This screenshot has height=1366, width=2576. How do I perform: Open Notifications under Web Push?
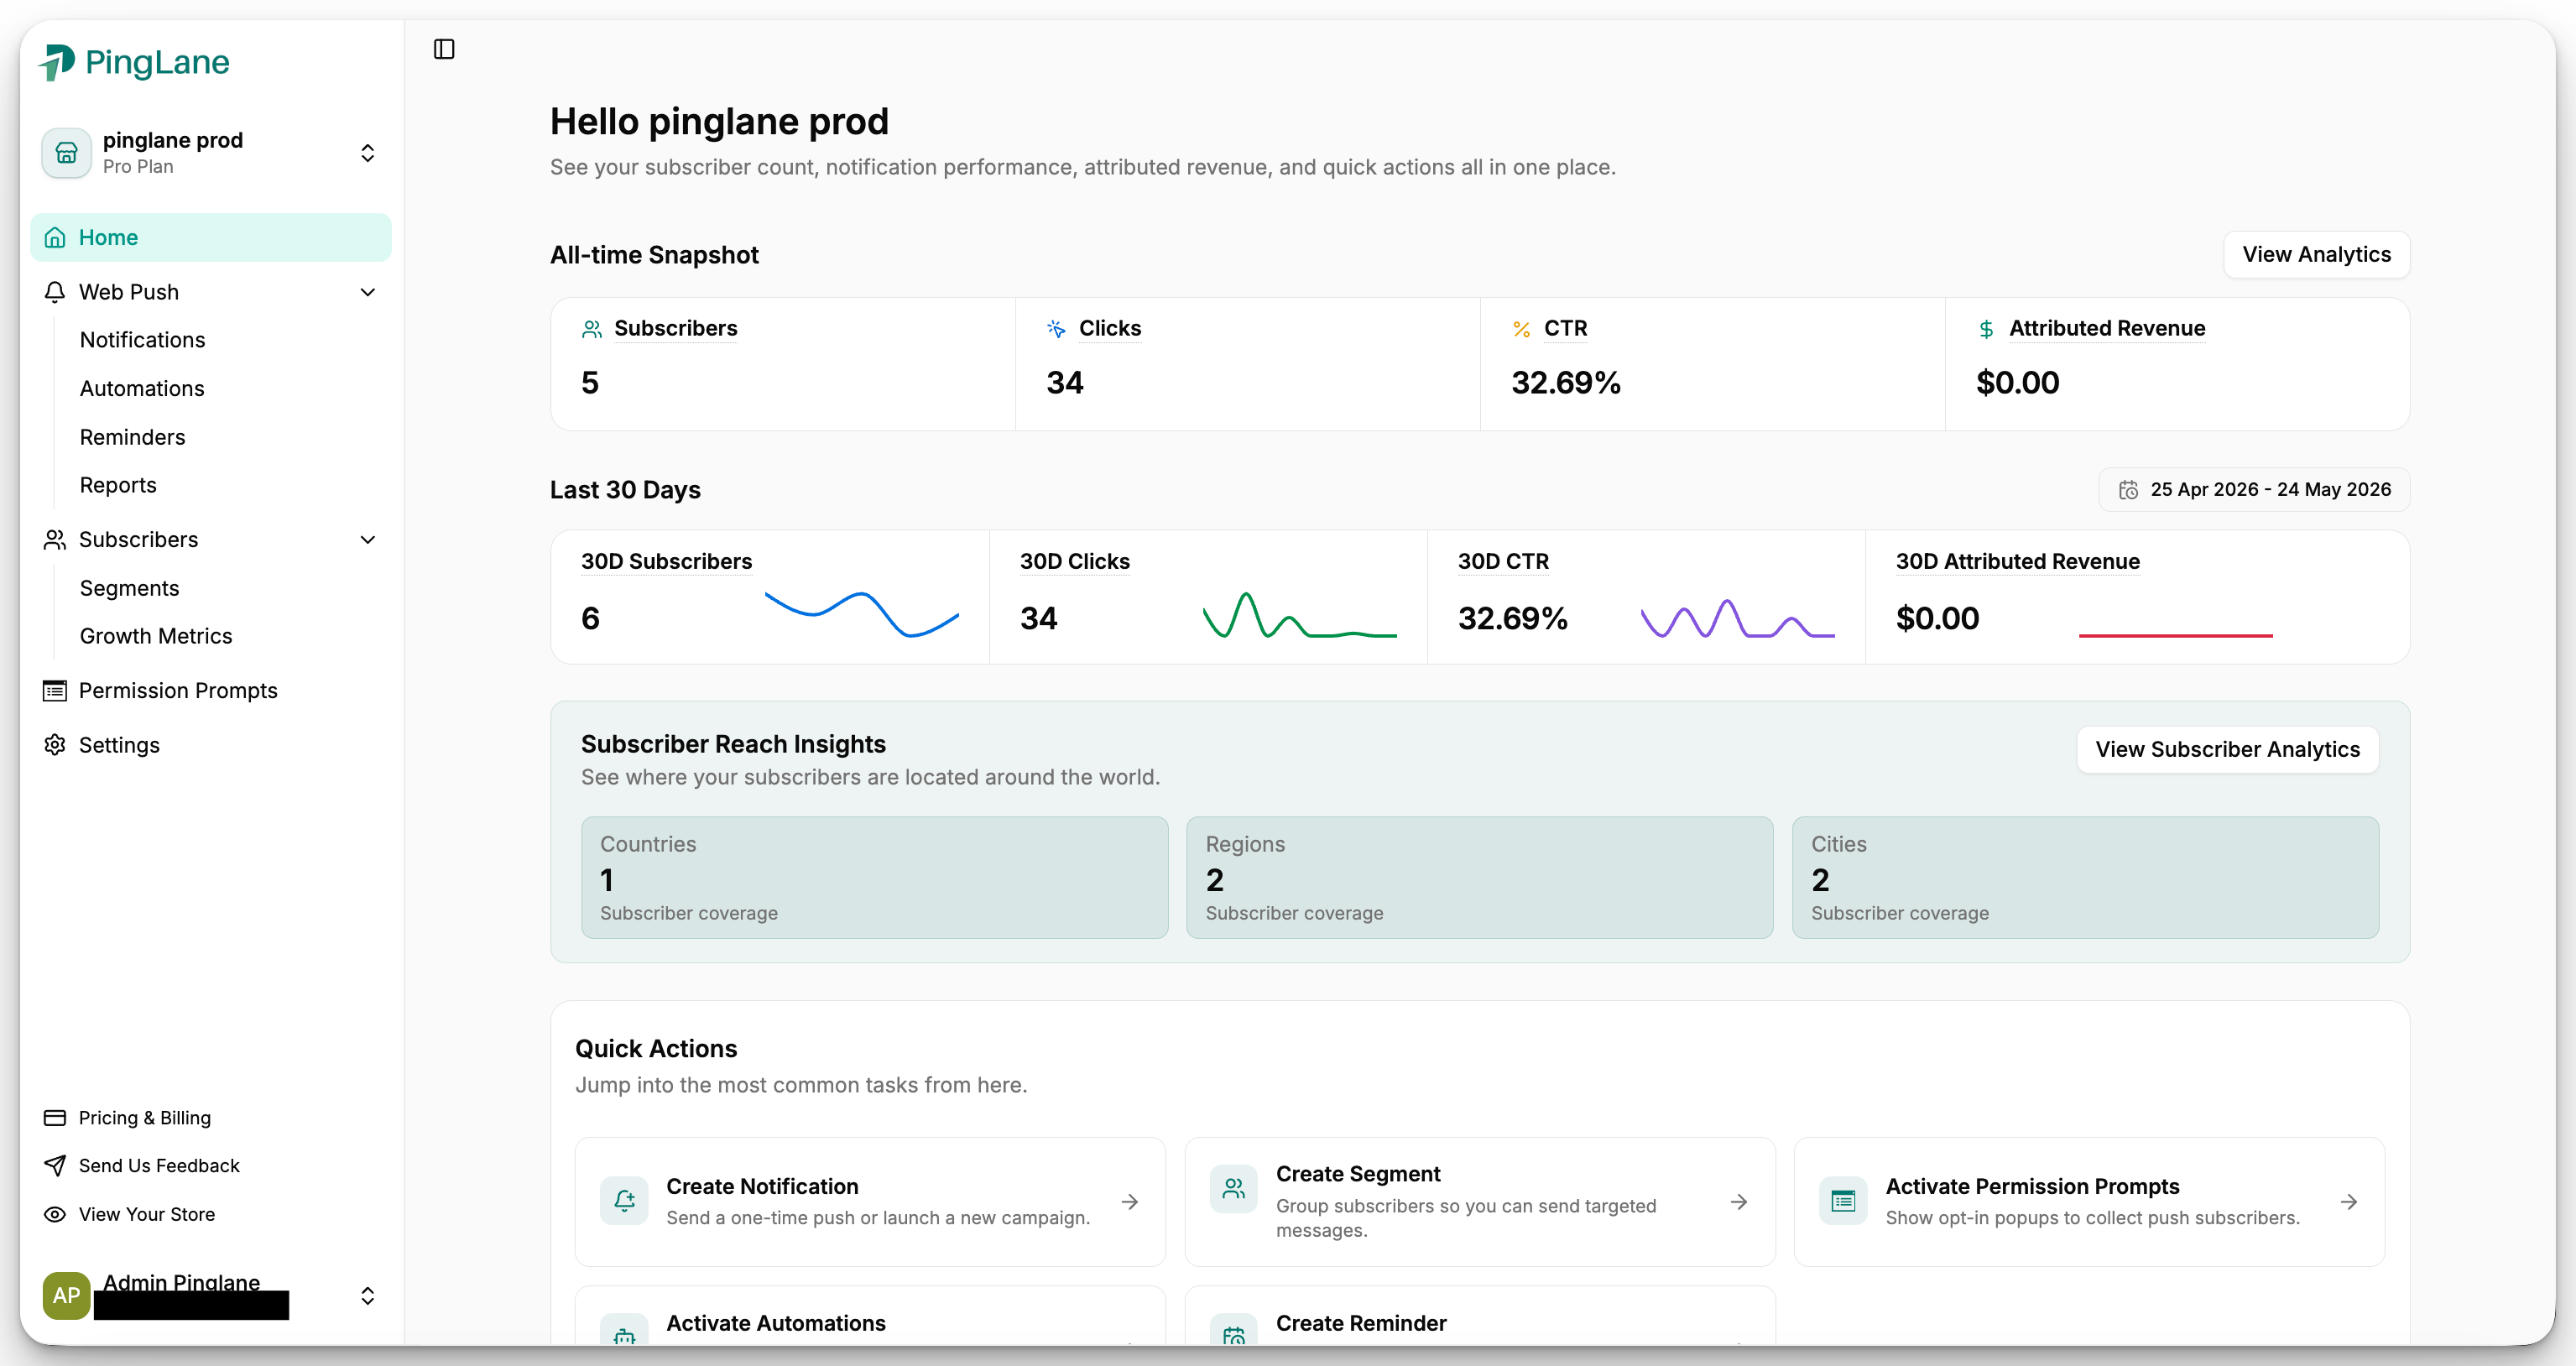coord(142,340)
